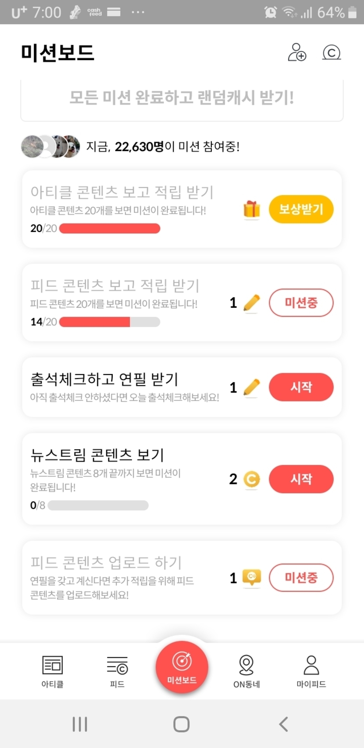Switch to the 피드 tab
Image resolution: width=364 pixels, height=748 pixels.
(x=117, y=671)
